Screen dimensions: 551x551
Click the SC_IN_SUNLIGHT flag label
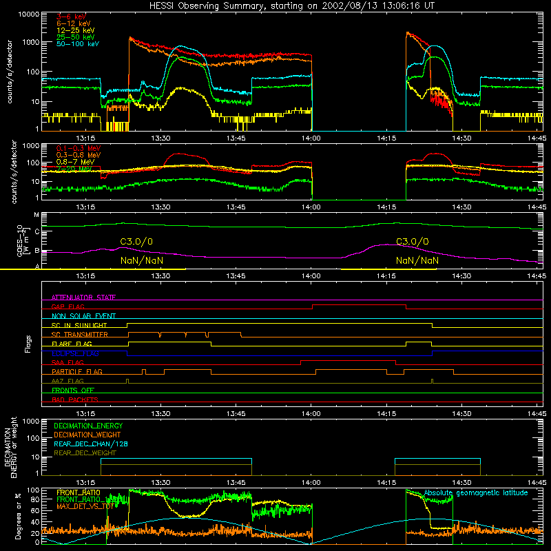tap(79, 325)
